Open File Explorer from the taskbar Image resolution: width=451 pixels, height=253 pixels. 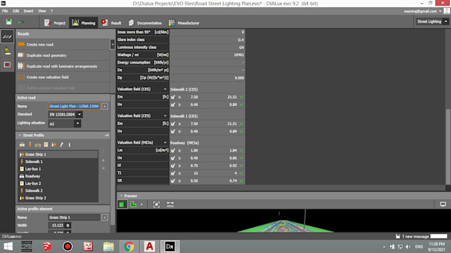point(108,246)
